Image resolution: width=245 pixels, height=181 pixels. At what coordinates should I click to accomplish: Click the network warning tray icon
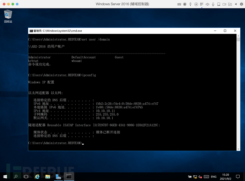coord(195,177)
